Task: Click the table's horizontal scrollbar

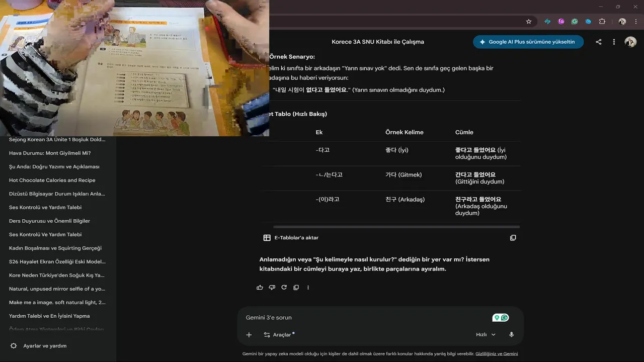Action: coord(396,227)
